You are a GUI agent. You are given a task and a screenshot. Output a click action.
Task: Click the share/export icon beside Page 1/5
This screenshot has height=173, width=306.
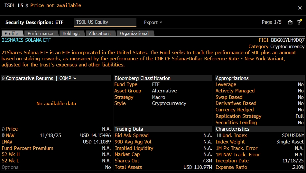pyautogui.click(x=290, y=22)
